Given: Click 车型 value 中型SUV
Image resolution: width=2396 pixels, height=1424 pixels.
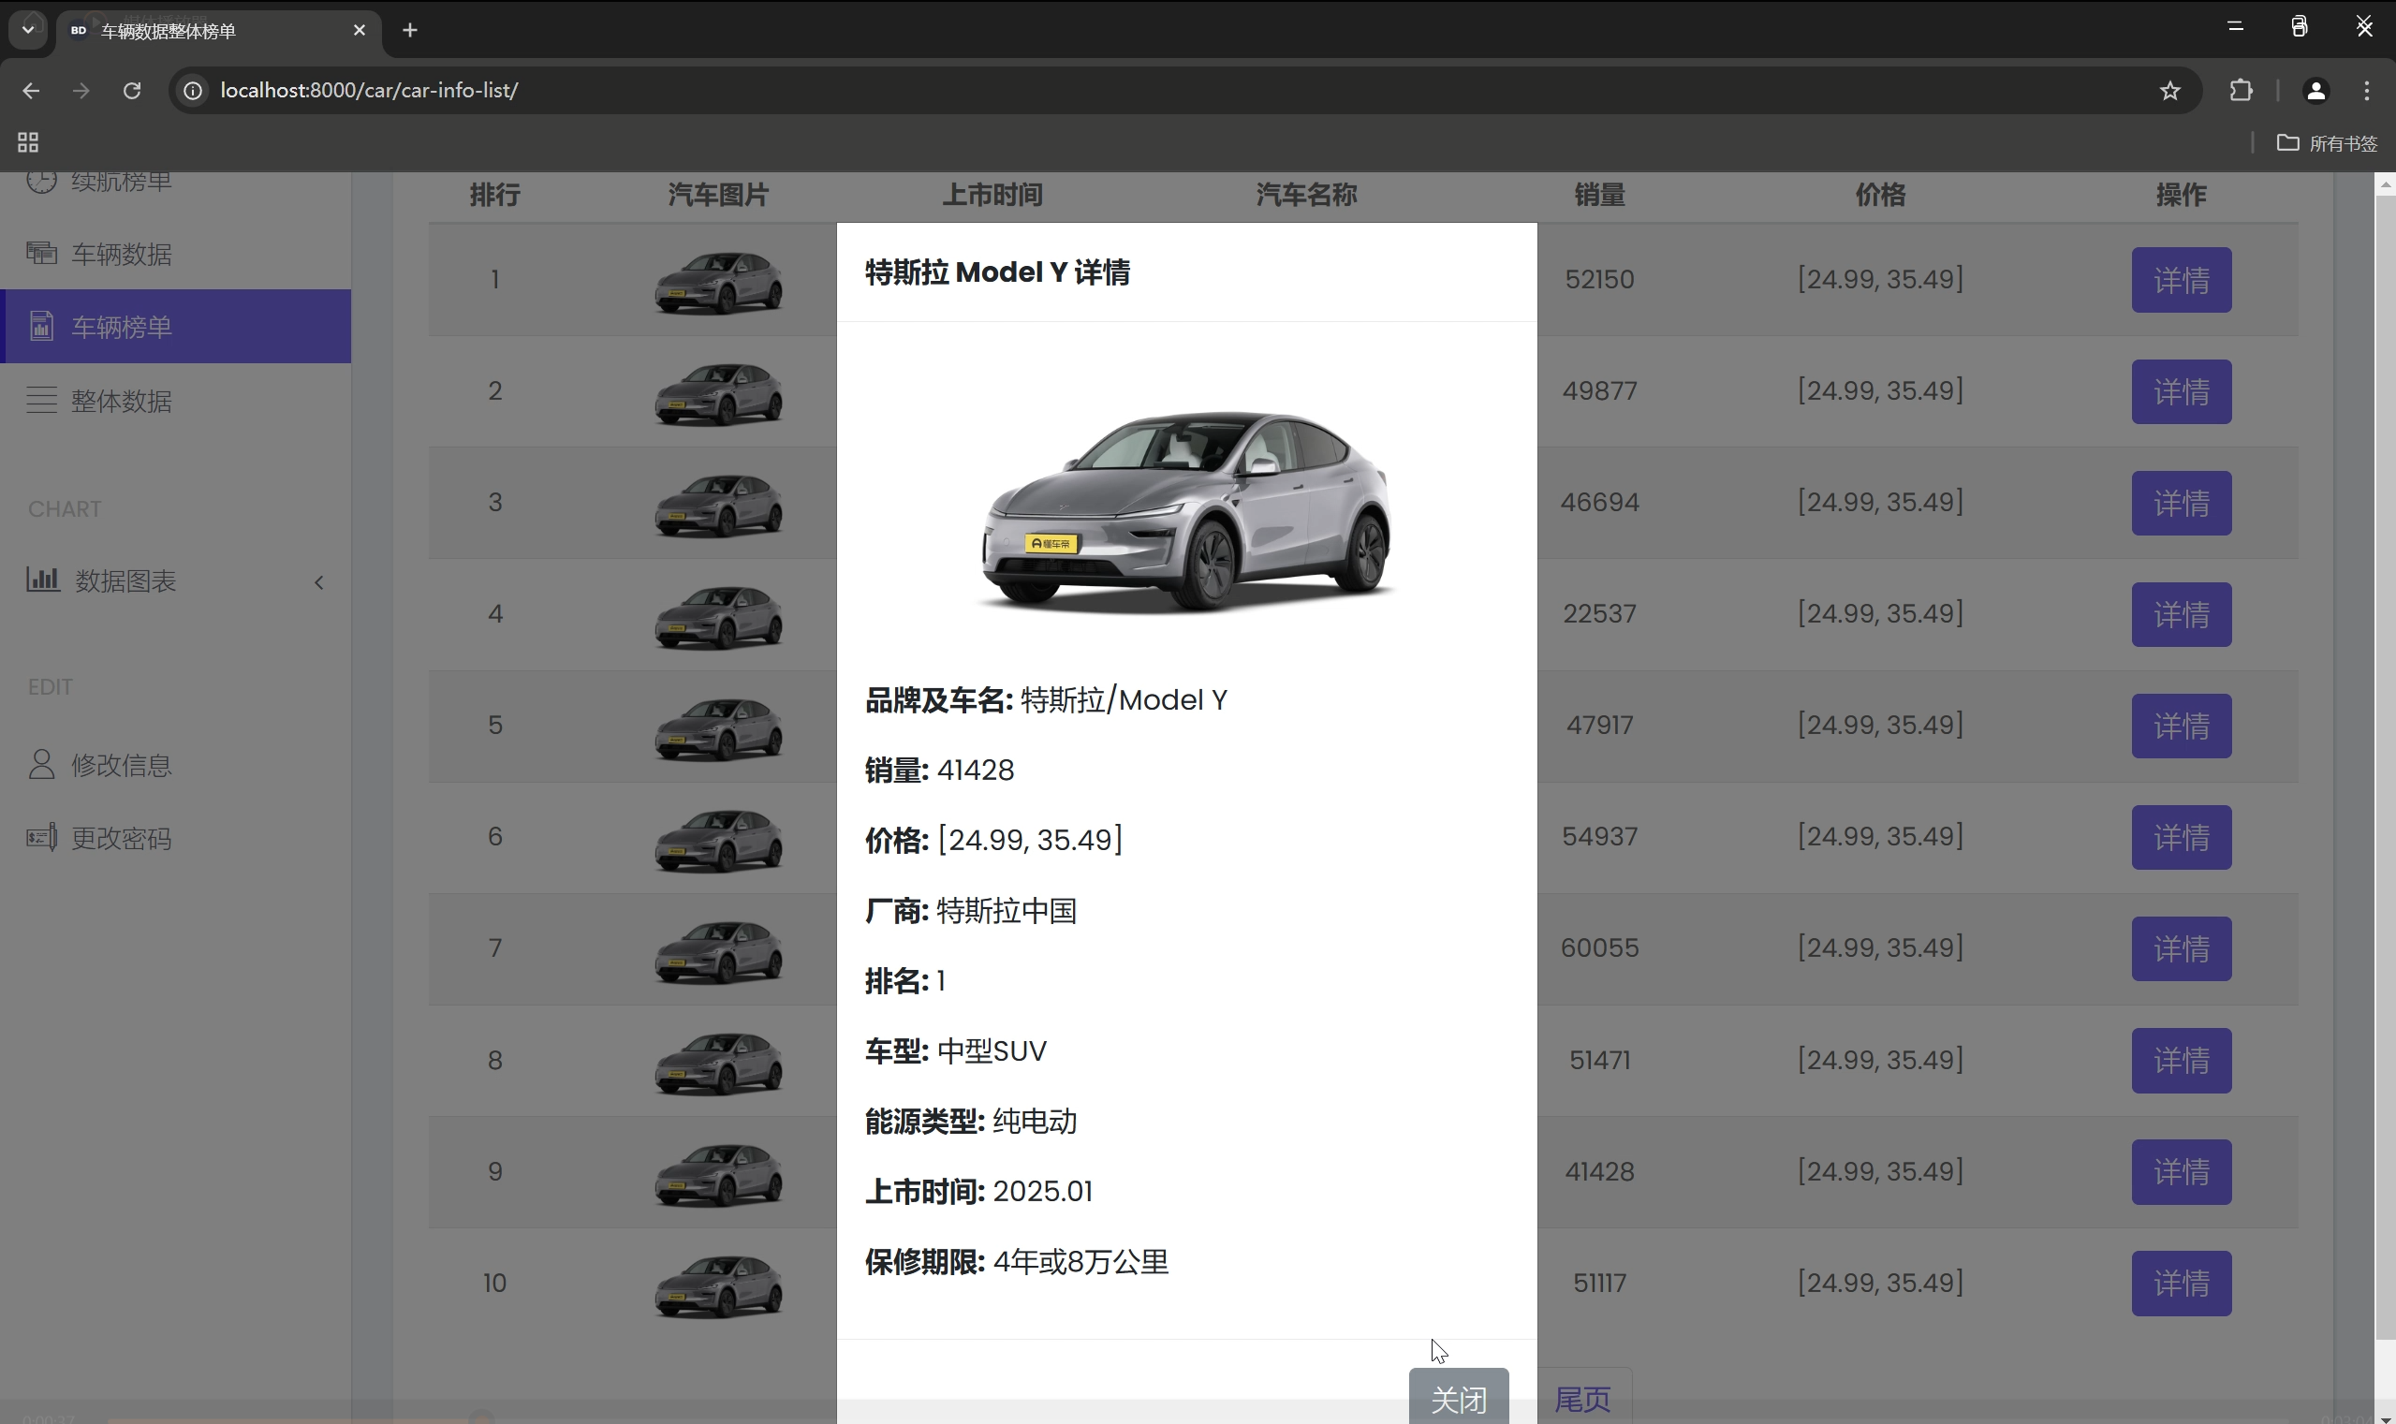Looking at the screenshot, I should point(992,1051).
